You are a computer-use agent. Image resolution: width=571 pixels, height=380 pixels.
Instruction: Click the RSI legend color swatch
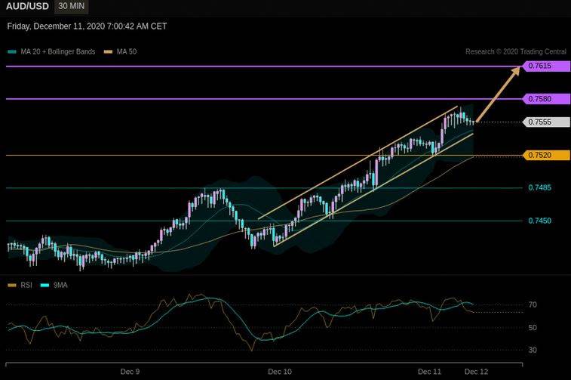pos(12,285)
